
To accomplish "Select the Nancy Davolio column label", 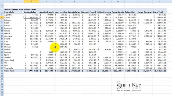I will click(118, 12).
